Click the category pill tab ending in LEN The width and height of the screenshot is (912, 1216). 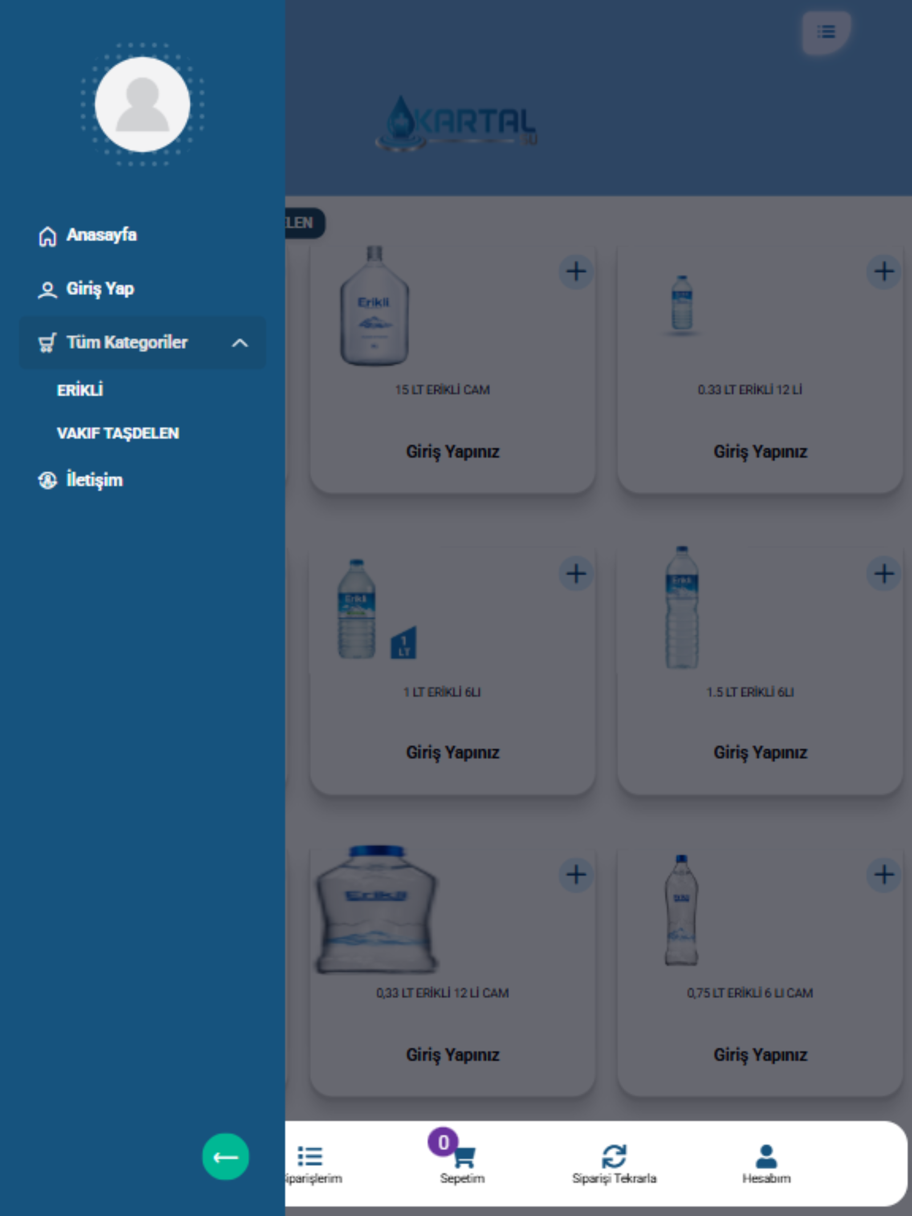(x=305, y=223)
